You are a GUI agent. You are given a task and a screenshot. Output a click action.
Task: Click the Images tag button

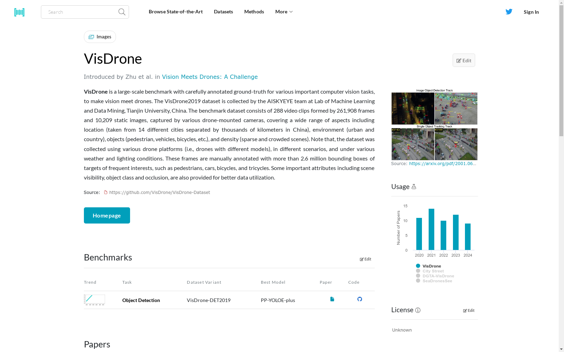[100, 37]
